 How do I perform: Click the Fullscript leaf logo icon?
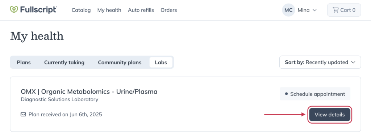point(14,10)
